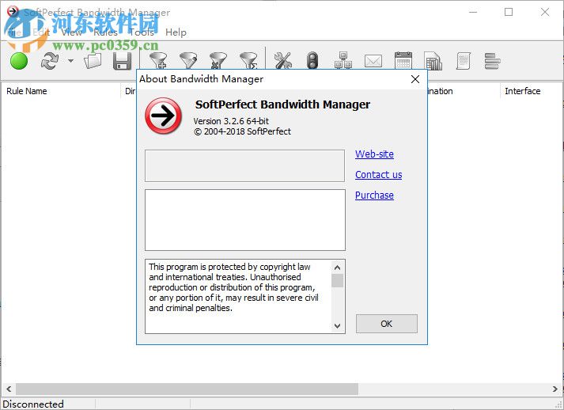Follow the Contact us link
Image resolution: width=564 pixels, height=410 pixels.
tap(378, 175)
